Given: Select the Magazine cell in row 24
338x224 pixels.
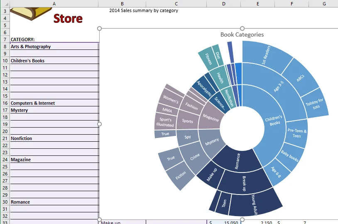Looking at the screenshot, I should click(x=54, y=160).
